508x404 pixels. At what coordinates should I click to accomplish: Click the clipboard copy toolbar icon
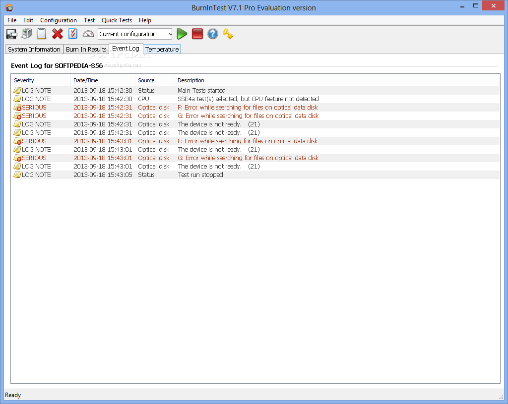point(42,34)
